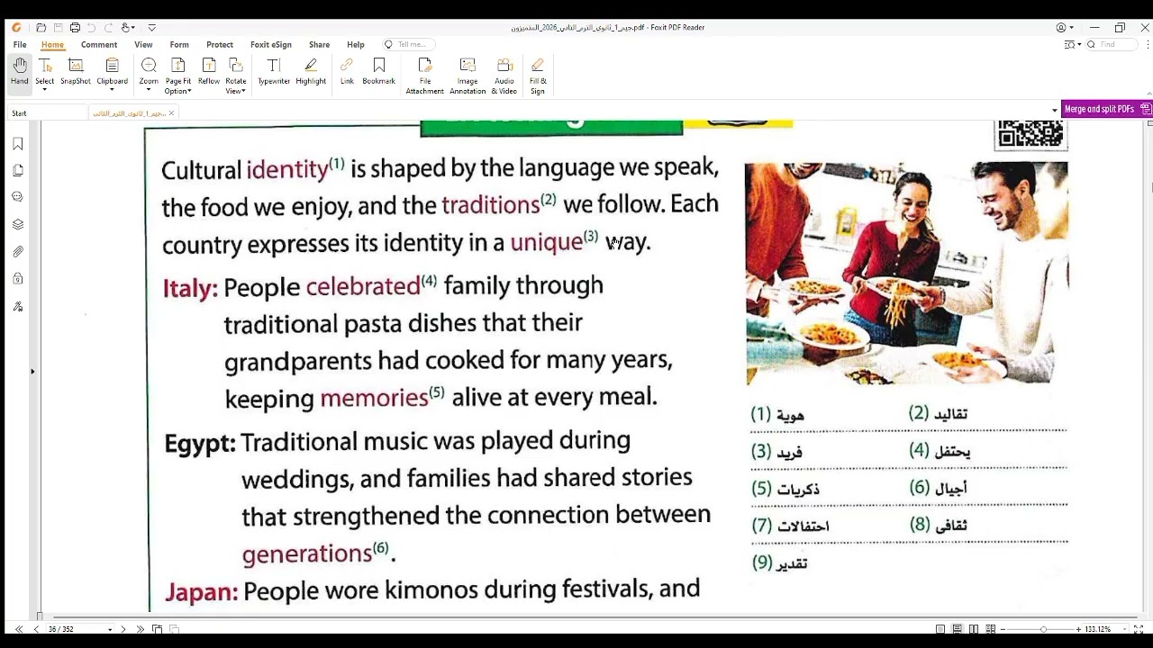Click the Merge and split PDFs banner
The image size is (1153, 648).
(1106, 109)
